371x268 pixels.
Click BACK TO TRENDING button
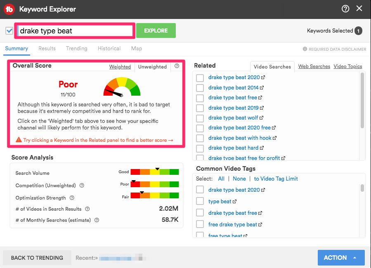(37, 258)
